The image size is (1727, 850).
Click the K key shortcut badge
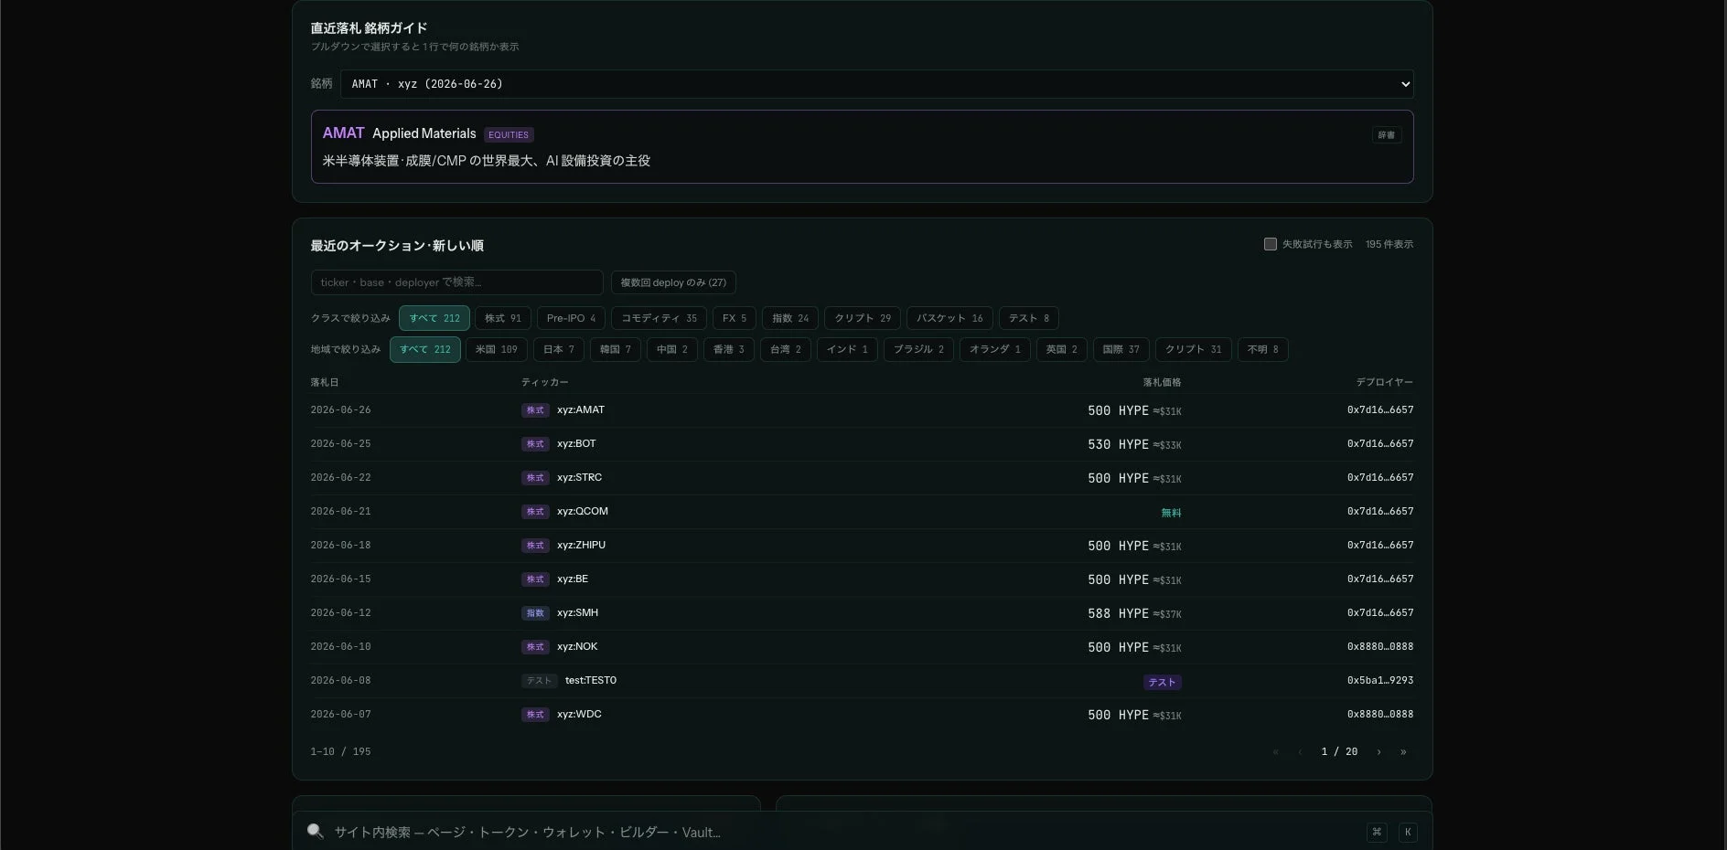click(1408, 832)
